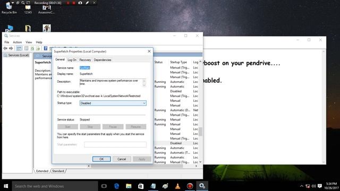Click the Windows Start button
340x191 pixels.
click(6, 186)
